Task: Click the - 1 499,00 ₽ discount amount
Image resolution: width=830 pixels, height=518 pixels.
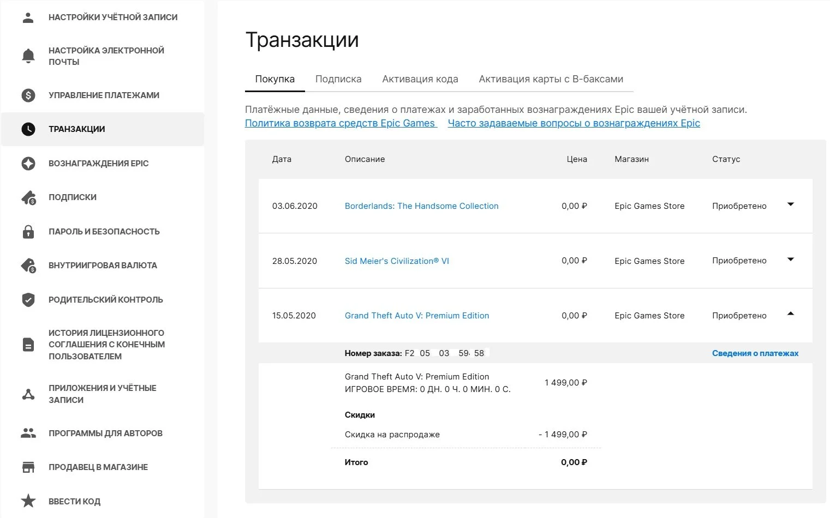Action: pyautogui.click(x=563, y=435)
